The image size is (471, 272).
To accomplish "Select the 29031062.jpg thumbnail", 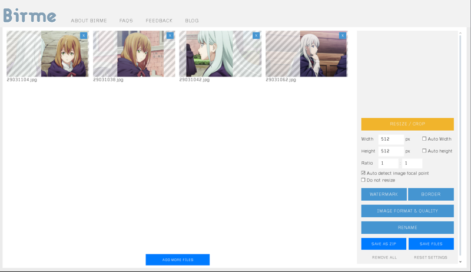I will tap(307, 54).
